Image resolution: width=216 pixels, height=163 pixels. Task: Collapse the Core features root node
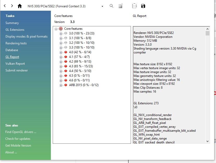point(56,29)
